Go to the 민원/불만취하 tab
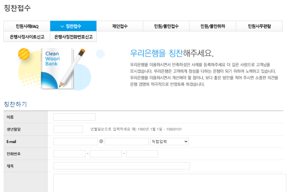289x192 pixels. click(213, 26)
